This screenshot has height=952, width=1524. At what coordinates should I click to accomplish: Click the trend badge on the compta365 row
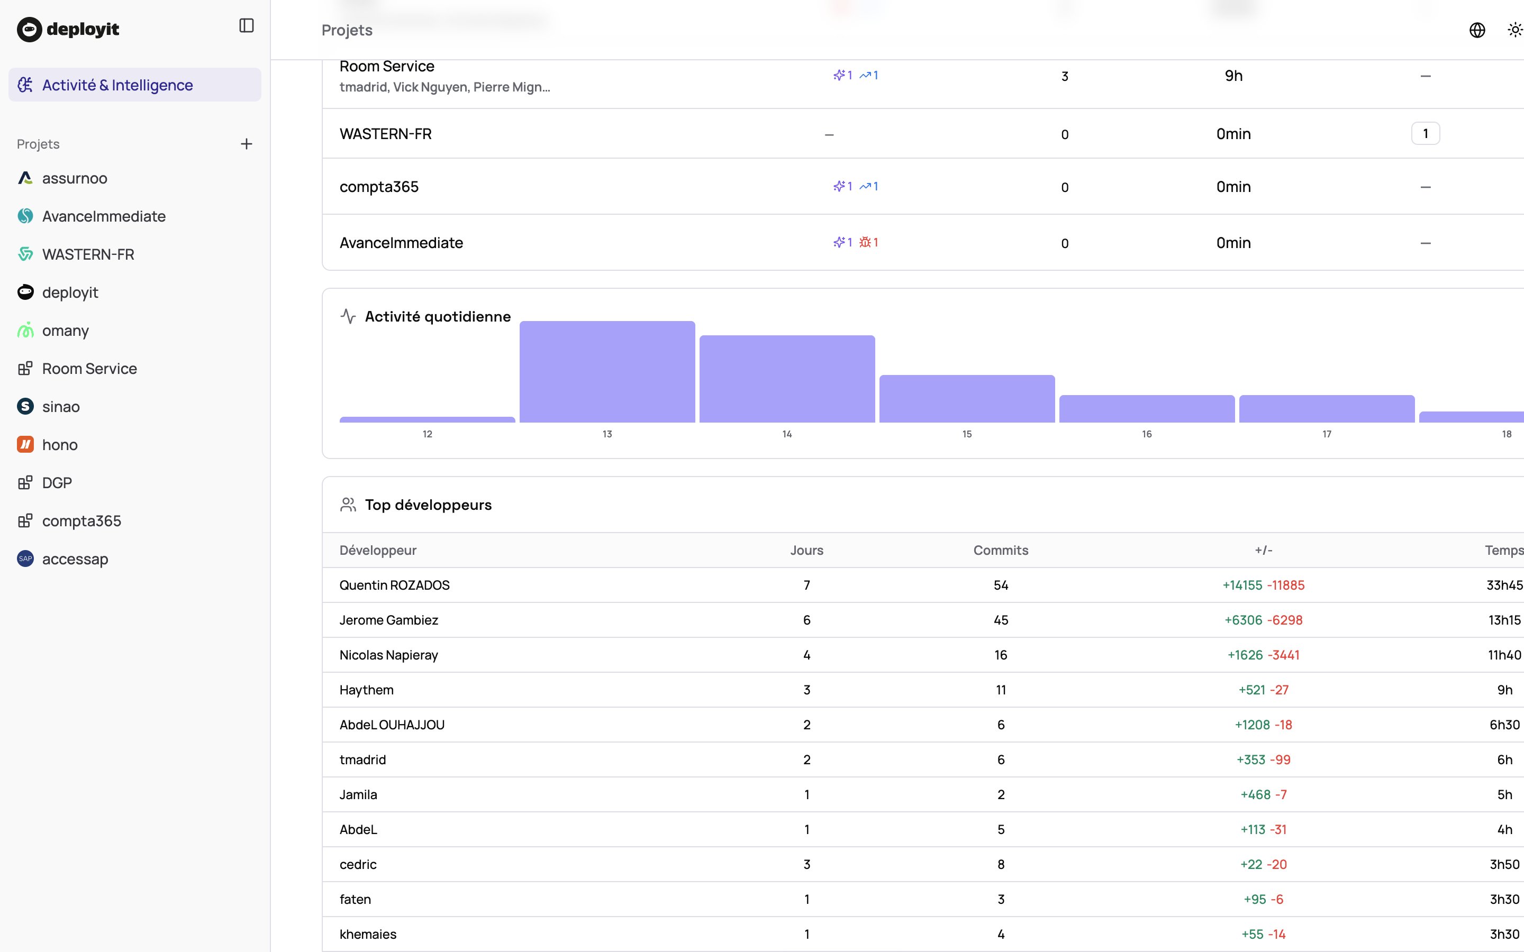point(868,186)
